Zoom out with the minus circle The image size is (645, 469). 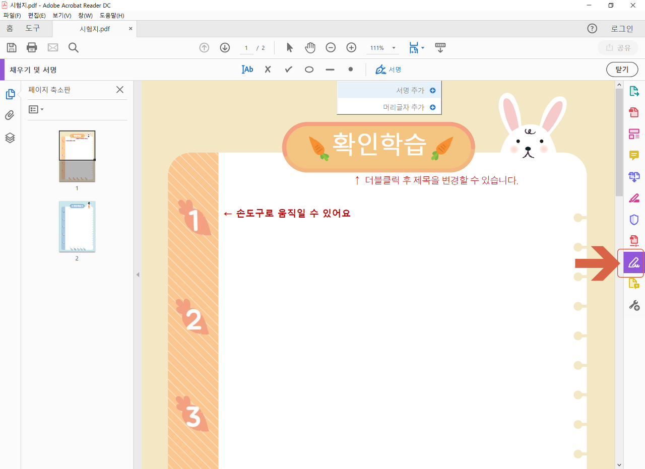click(331, 48)
